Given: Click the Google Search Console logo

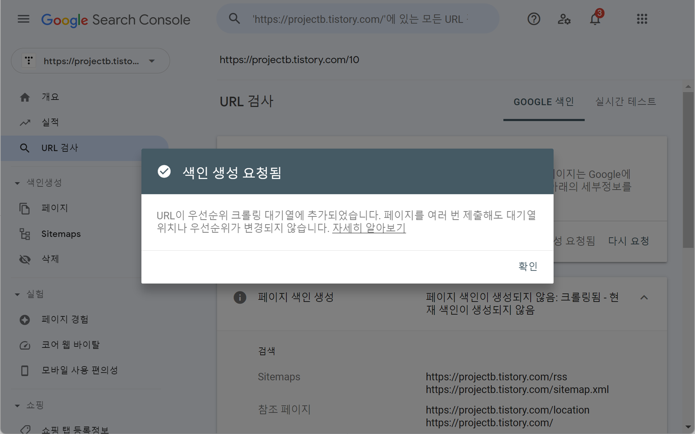Looking at the screenshot, I should tap(116, 20).
